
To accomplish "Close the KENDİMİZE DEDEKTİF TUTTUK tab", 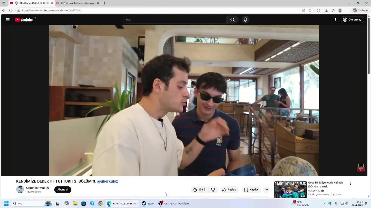I will pos(52,3).
